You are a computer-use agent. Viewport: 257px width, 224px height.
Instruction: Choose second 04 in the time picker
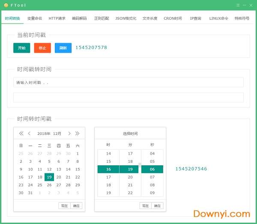click(x=152, y=153)
